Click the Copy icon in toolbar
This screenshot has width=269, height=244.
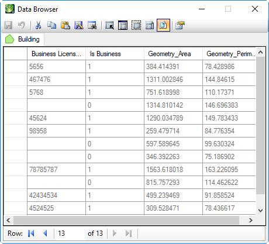[x=51, y=25]
